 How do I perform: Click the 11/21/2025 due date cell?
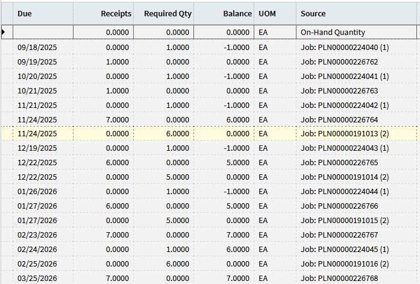[43, 106]
